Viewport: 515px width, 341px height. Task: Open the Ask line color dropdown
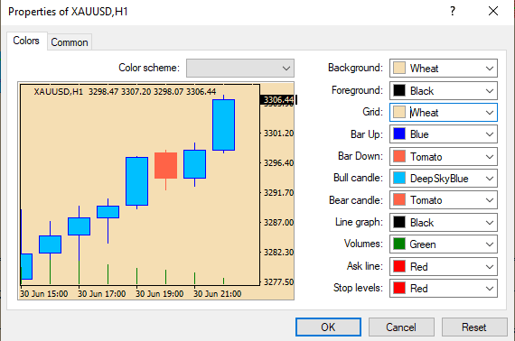[444, 266]
